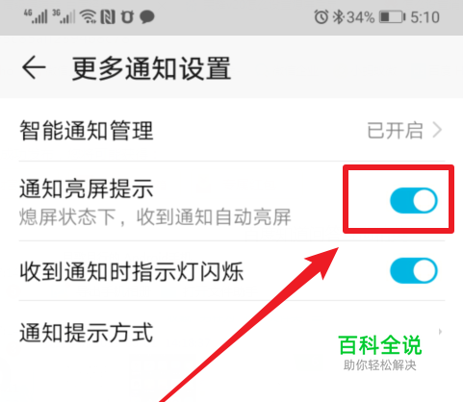This screenshot has width=463, height=402.
Task: Open the 通知提示方式 menu entry
Action: [x=232, y=333]
